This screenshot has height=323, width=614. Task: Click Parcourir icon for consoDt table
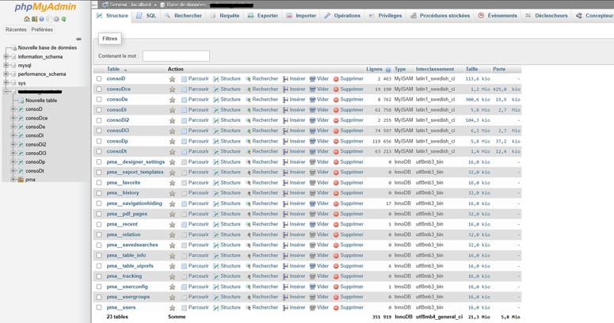(184, 151)
